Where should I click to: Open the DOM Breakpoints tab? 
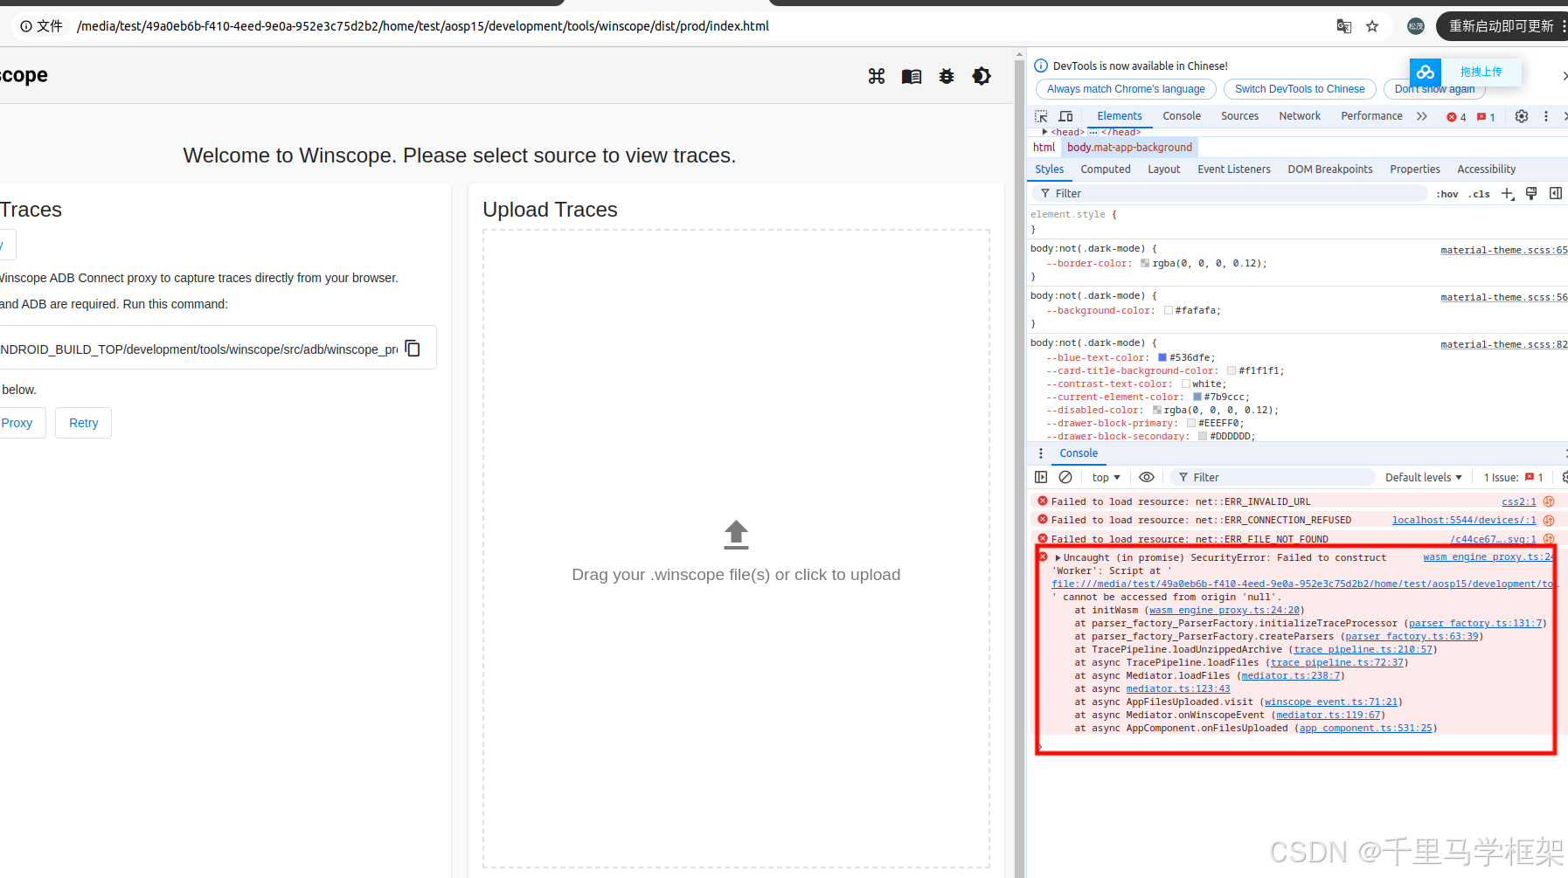1329,169
